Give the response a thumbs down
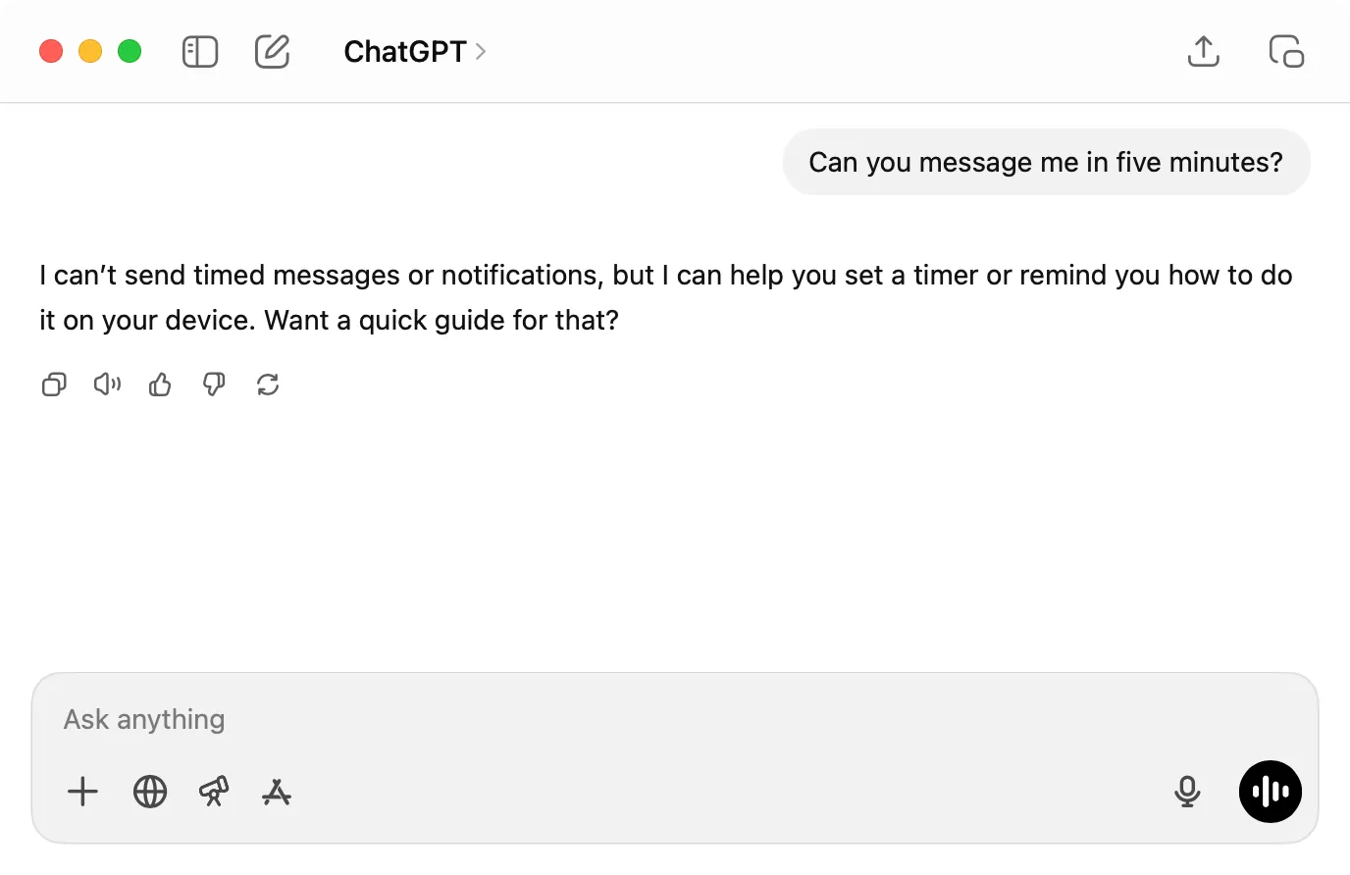Screen dimensions: 1350x875 click(214, 385)
